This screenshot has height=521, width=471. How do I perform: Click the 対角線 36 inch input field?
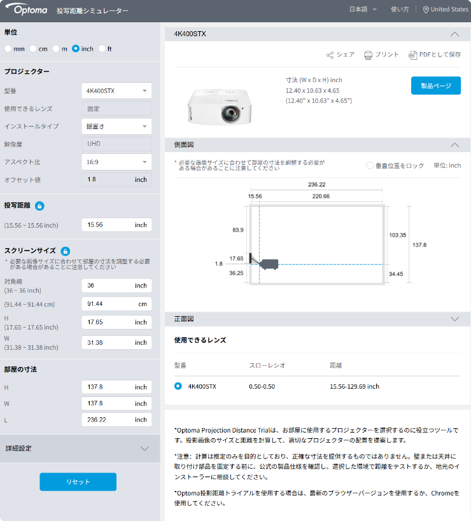[x=116, y=286]
